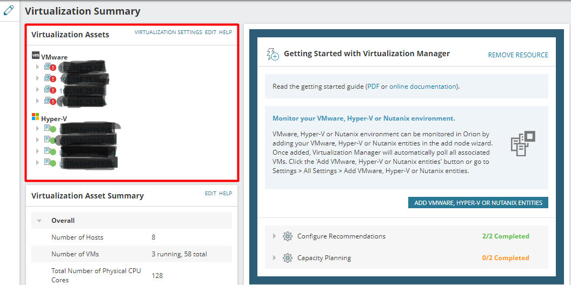571x285 pixels.
Task: Click the 'Virtualization Summary' page title
Action: (x=82, y=11)
